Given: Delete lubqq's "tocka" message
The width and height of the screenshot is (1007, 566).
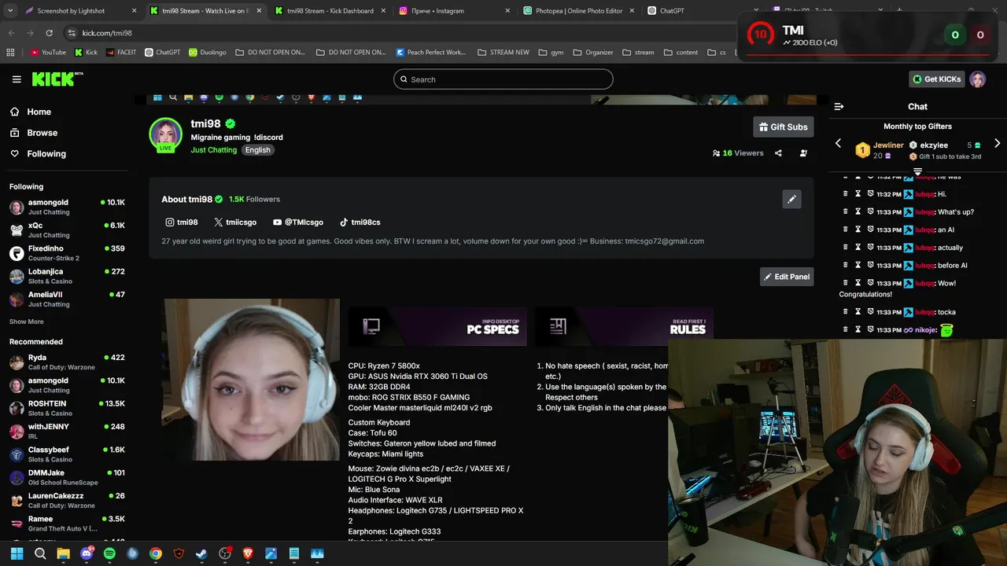Looking at the screenshot, I should point(846,312).
